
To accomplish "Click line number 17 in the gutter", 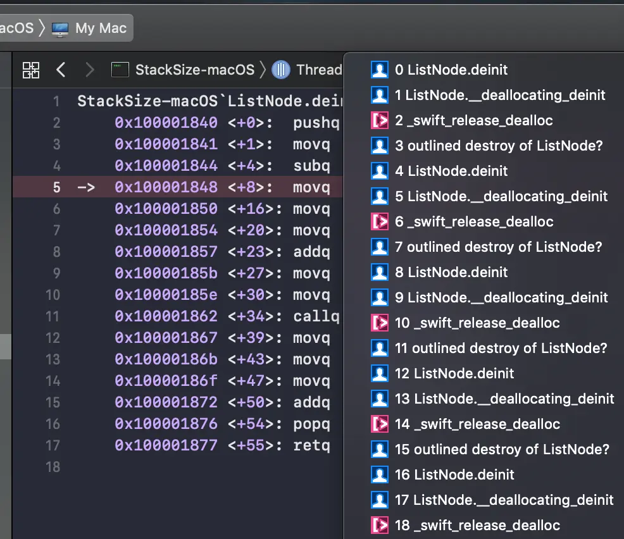I will (53, 445).
